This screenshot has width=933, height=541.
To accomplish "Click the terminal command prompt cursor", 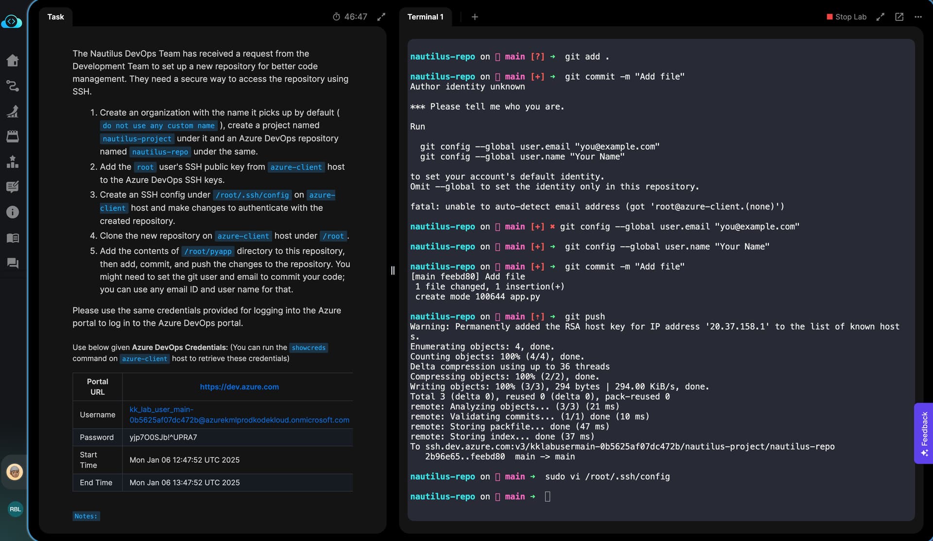I will pos(548,496).
